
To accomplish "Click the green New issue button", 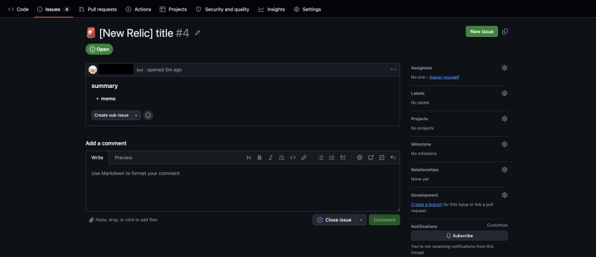I will tap(481, 32).
